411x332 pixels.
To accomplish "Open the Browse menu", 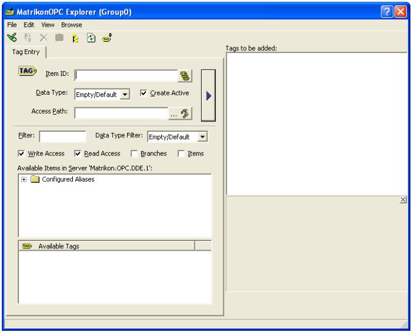I will [72, 25].
